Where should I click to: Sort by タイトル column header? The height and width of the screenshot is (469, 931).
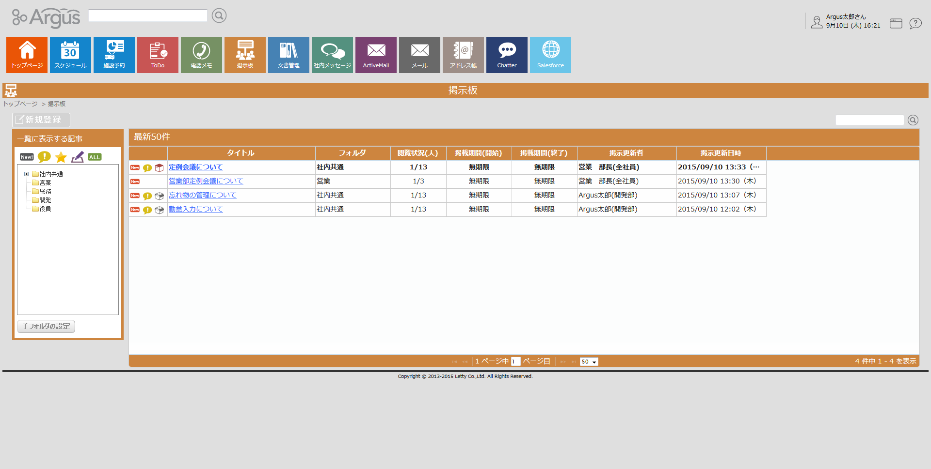click(x=241, y=153)
